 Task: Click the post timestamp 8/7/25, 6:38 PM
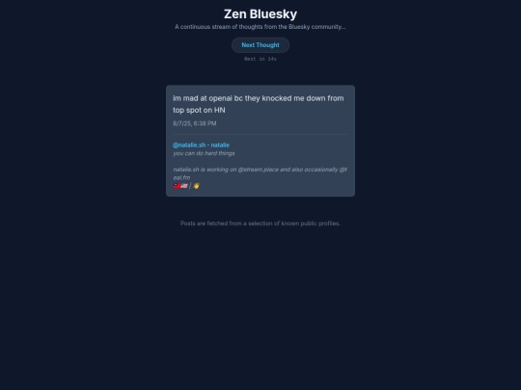pyautogui.click(x=195, y=123)
